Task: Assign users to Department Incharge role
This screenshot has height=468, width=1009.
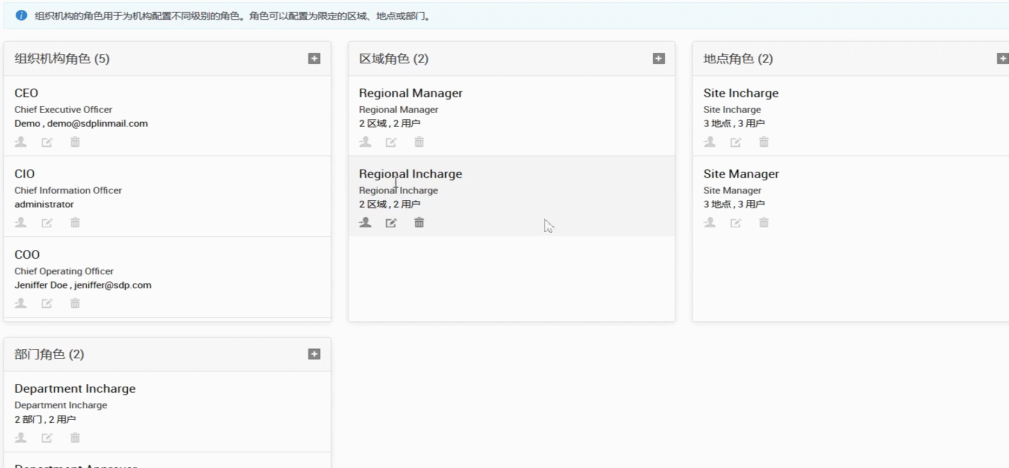Action: click(21, 438)
